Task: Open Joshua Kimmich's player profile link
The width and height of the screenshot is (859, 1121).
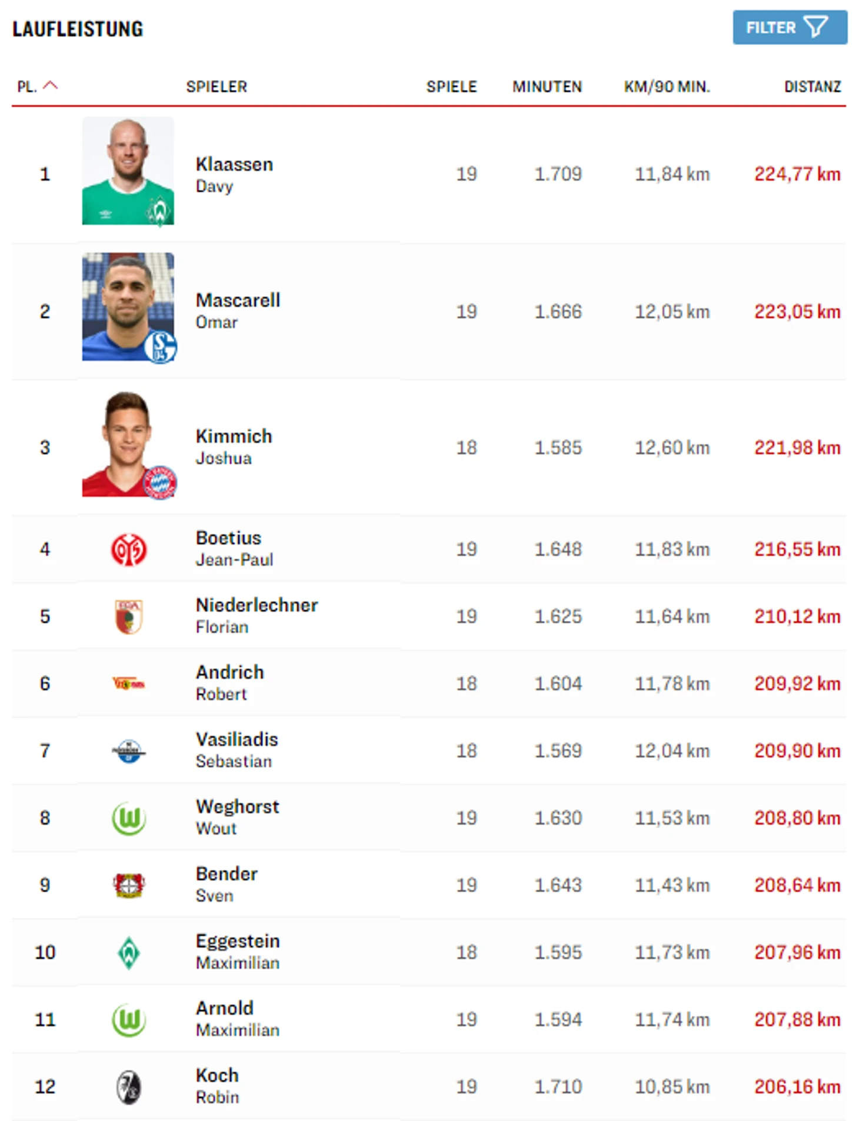Action: click(234, 437)
